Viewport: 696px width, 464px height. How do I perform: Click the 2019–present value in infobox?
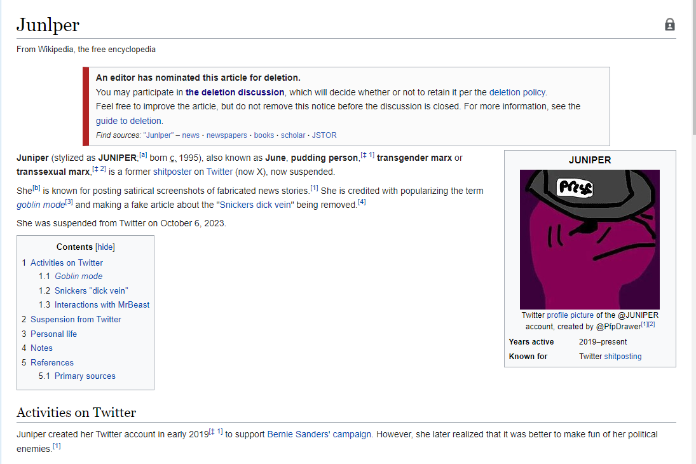tap(603, 341)
